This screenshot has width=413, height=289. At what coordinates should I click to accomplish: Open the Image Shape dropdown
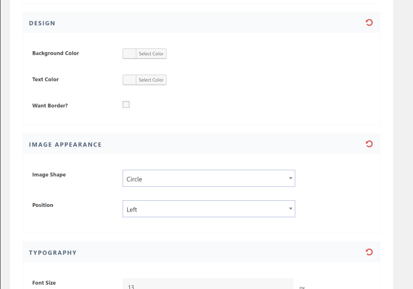[x=208, y=178]
